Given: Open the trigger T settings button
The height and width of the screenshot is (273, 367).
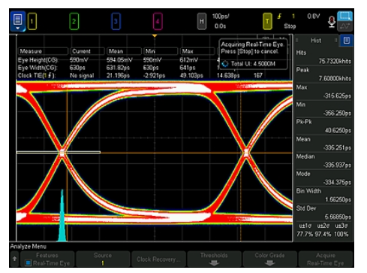Looking at the screenshot, I should [267, 22].
